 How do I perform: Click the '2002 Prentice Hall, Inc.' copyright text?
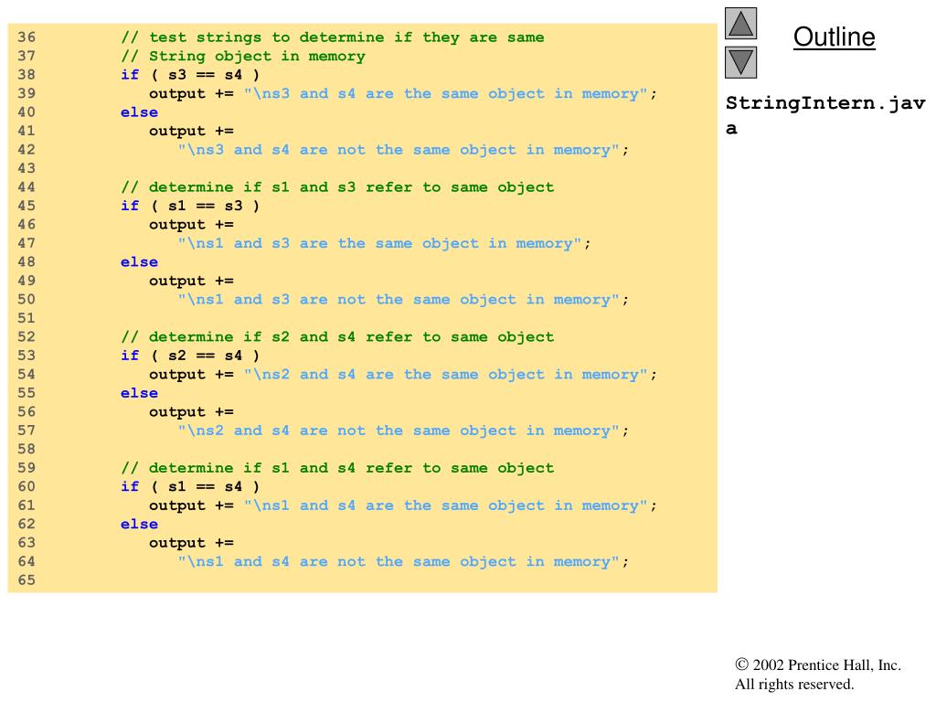coord(818,665)
